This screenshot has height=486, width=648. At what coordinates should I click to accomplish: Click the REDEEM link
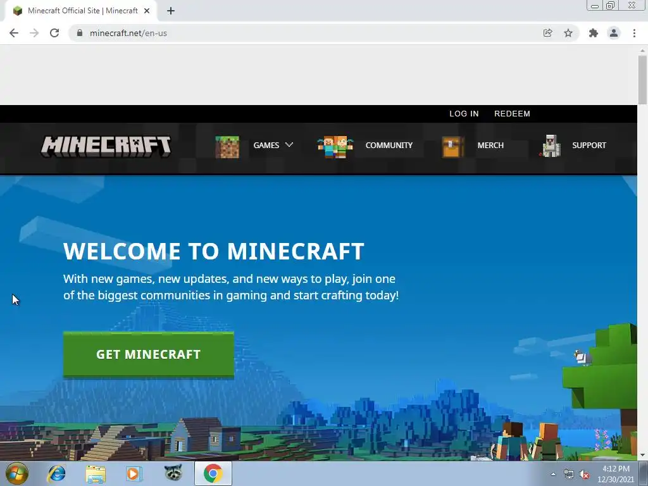click(512, 114)
